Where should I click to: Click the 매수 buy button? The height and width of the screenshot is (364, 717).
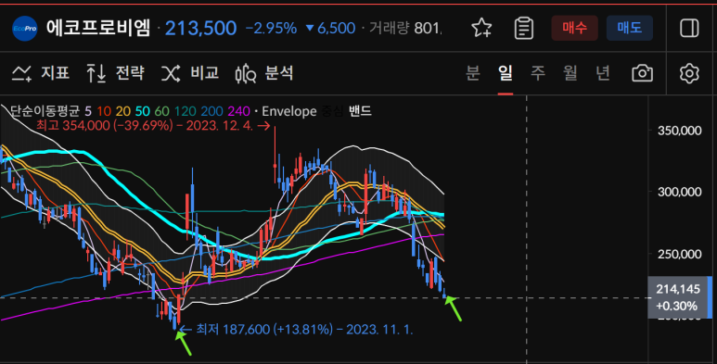point(574,28)
